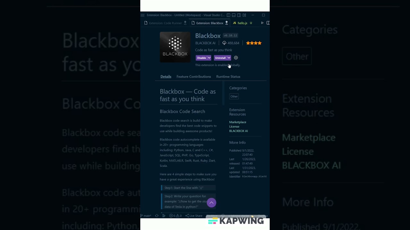Run code using the play icon
Image resolution: width=410 pixels, height=230 pixels.
[x=262, y=23]
